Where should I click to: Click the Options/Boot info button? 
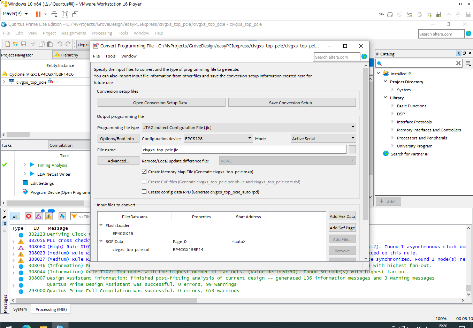click(x=118, y=138)
